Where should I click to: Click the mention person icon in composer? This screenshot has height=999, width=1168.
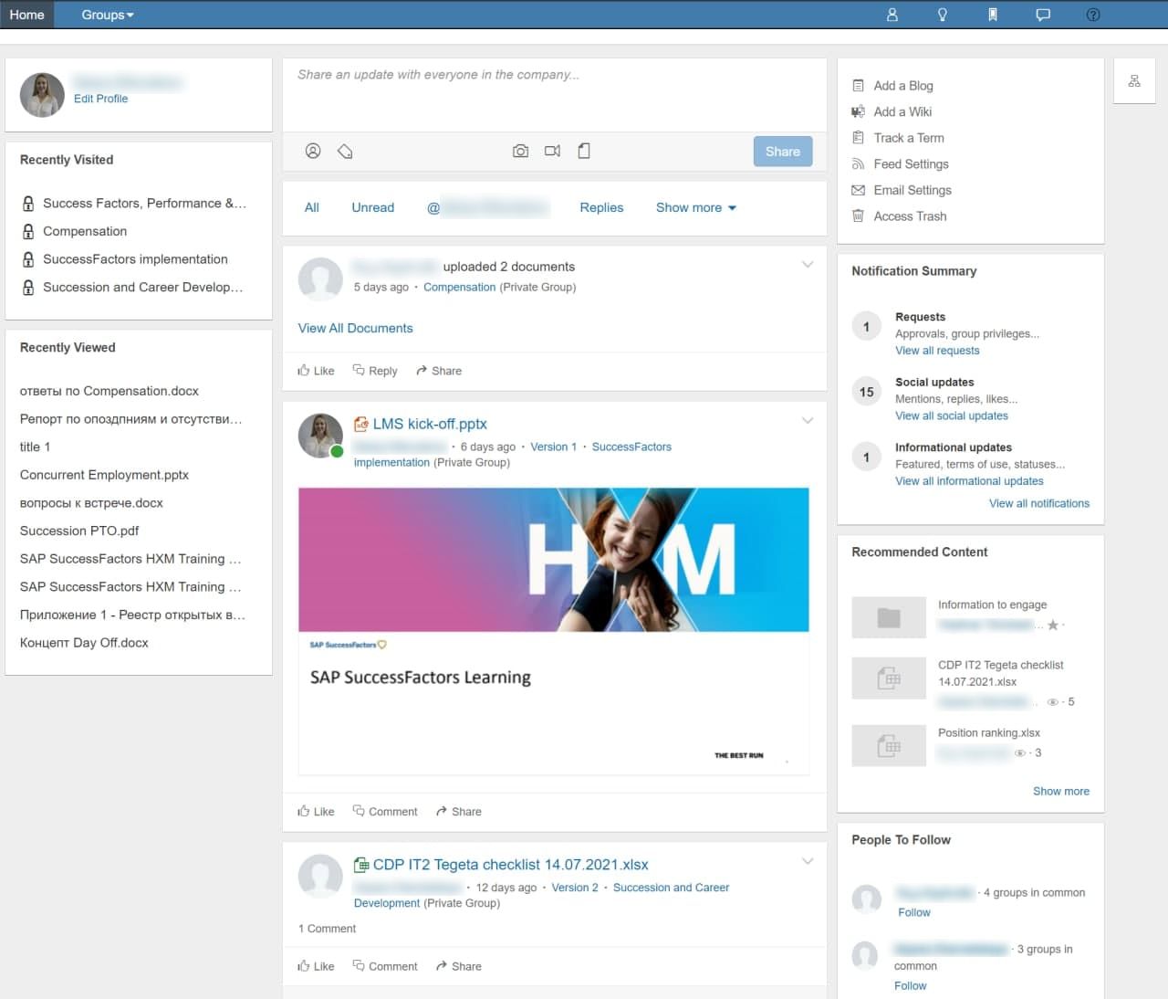click(x=313, y=151)
